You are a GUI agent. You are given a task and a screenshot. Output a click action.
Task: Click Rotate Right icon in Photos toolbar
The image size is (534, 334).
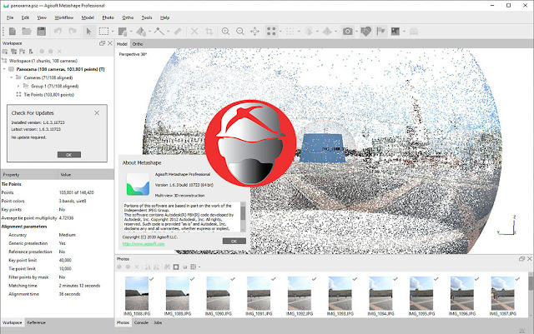coord(156,267)
